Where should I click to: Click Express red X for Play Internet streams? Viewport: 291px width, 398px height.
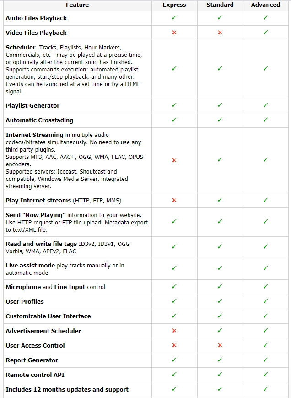(x=174, y=200)
